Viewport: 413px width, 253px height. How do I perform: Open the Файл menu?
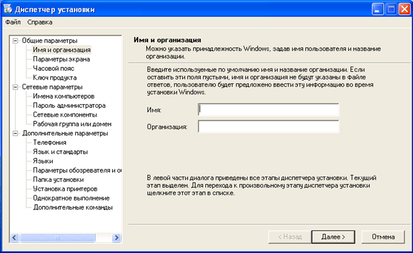click(13, 22)
